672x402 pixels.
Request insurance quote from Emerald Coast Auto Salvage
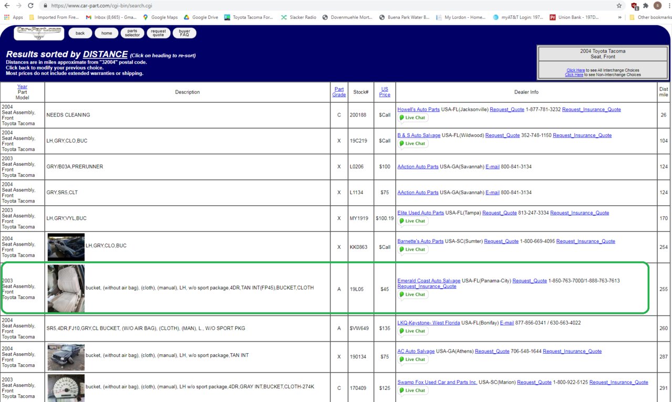tap(427, 287)
